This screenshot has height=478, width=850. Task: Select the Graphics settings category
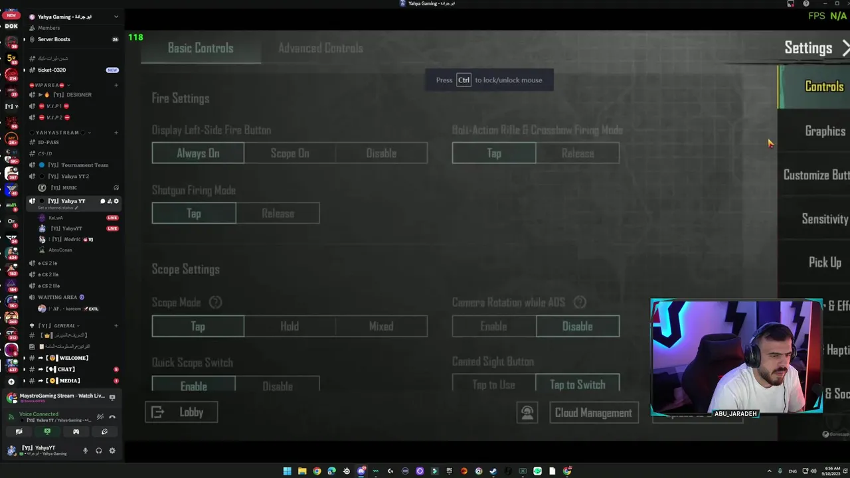tap(825, 131)
